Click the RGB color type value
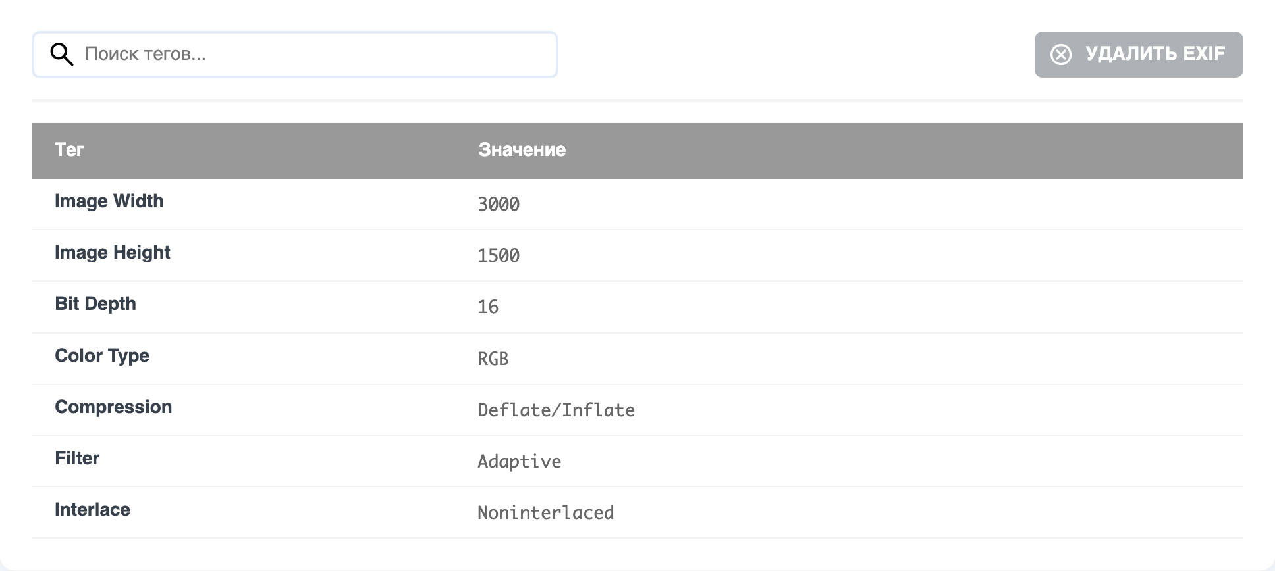Viewport: 1275px width, 571px height. click(493, 359)
